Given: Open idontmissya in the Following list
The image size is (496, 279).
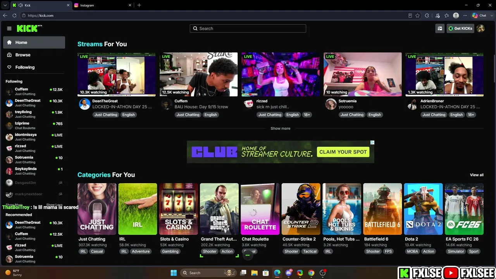Looking at the screenshot, I should coord(34,137).
